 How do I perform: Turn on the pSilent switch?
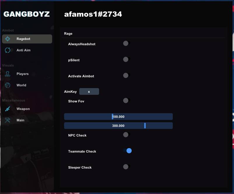click(126, 59)
